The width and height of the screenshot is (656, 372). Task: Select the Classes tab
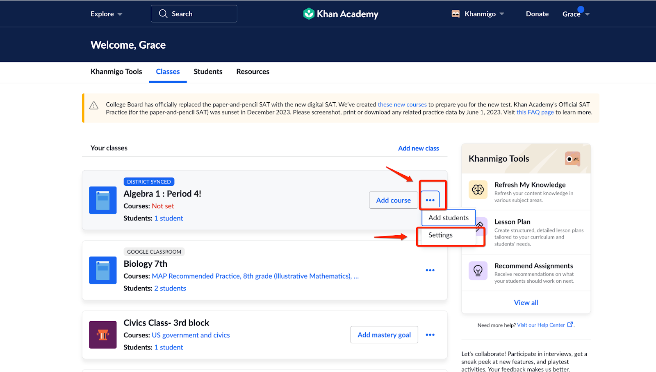tap(168, 72)
